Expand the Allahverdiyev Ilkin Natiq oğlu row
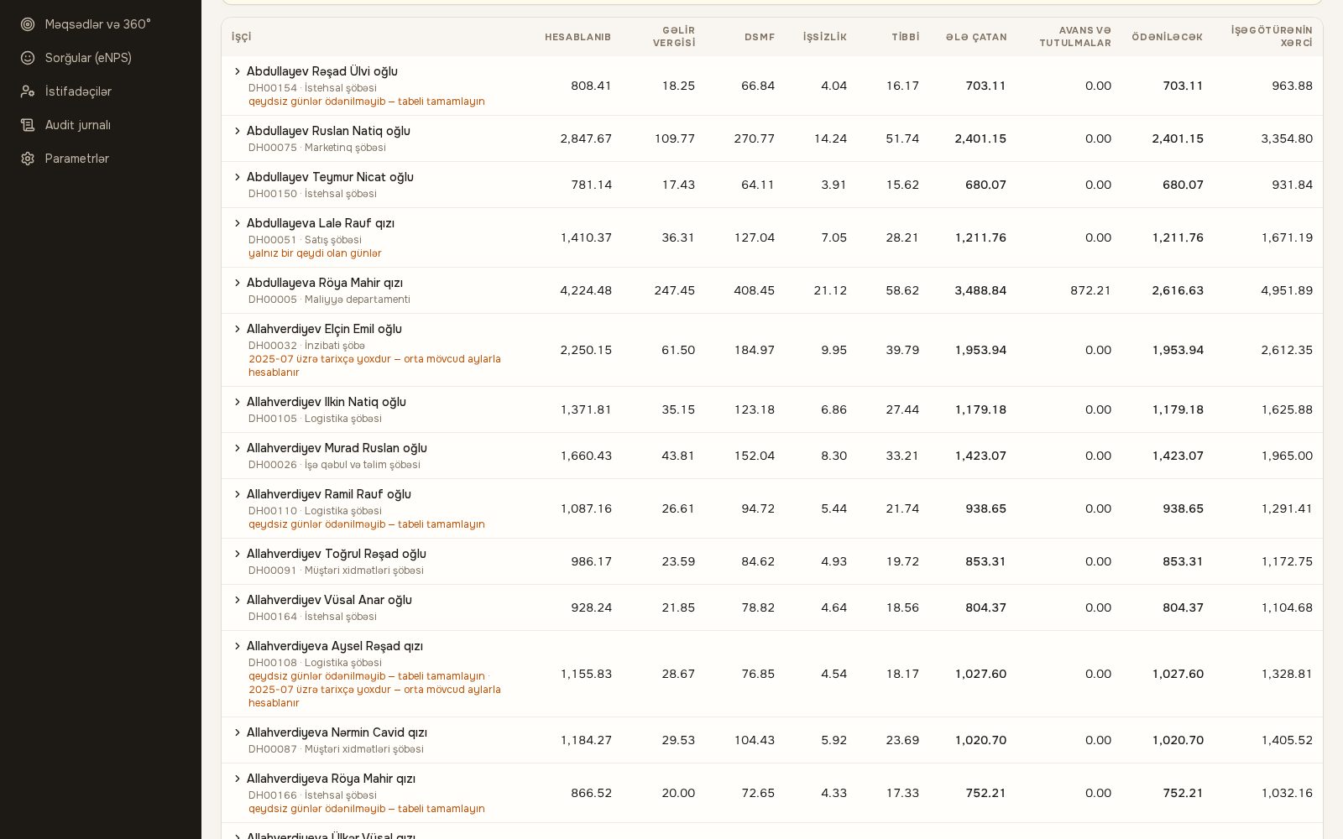 tap(238, 402)
